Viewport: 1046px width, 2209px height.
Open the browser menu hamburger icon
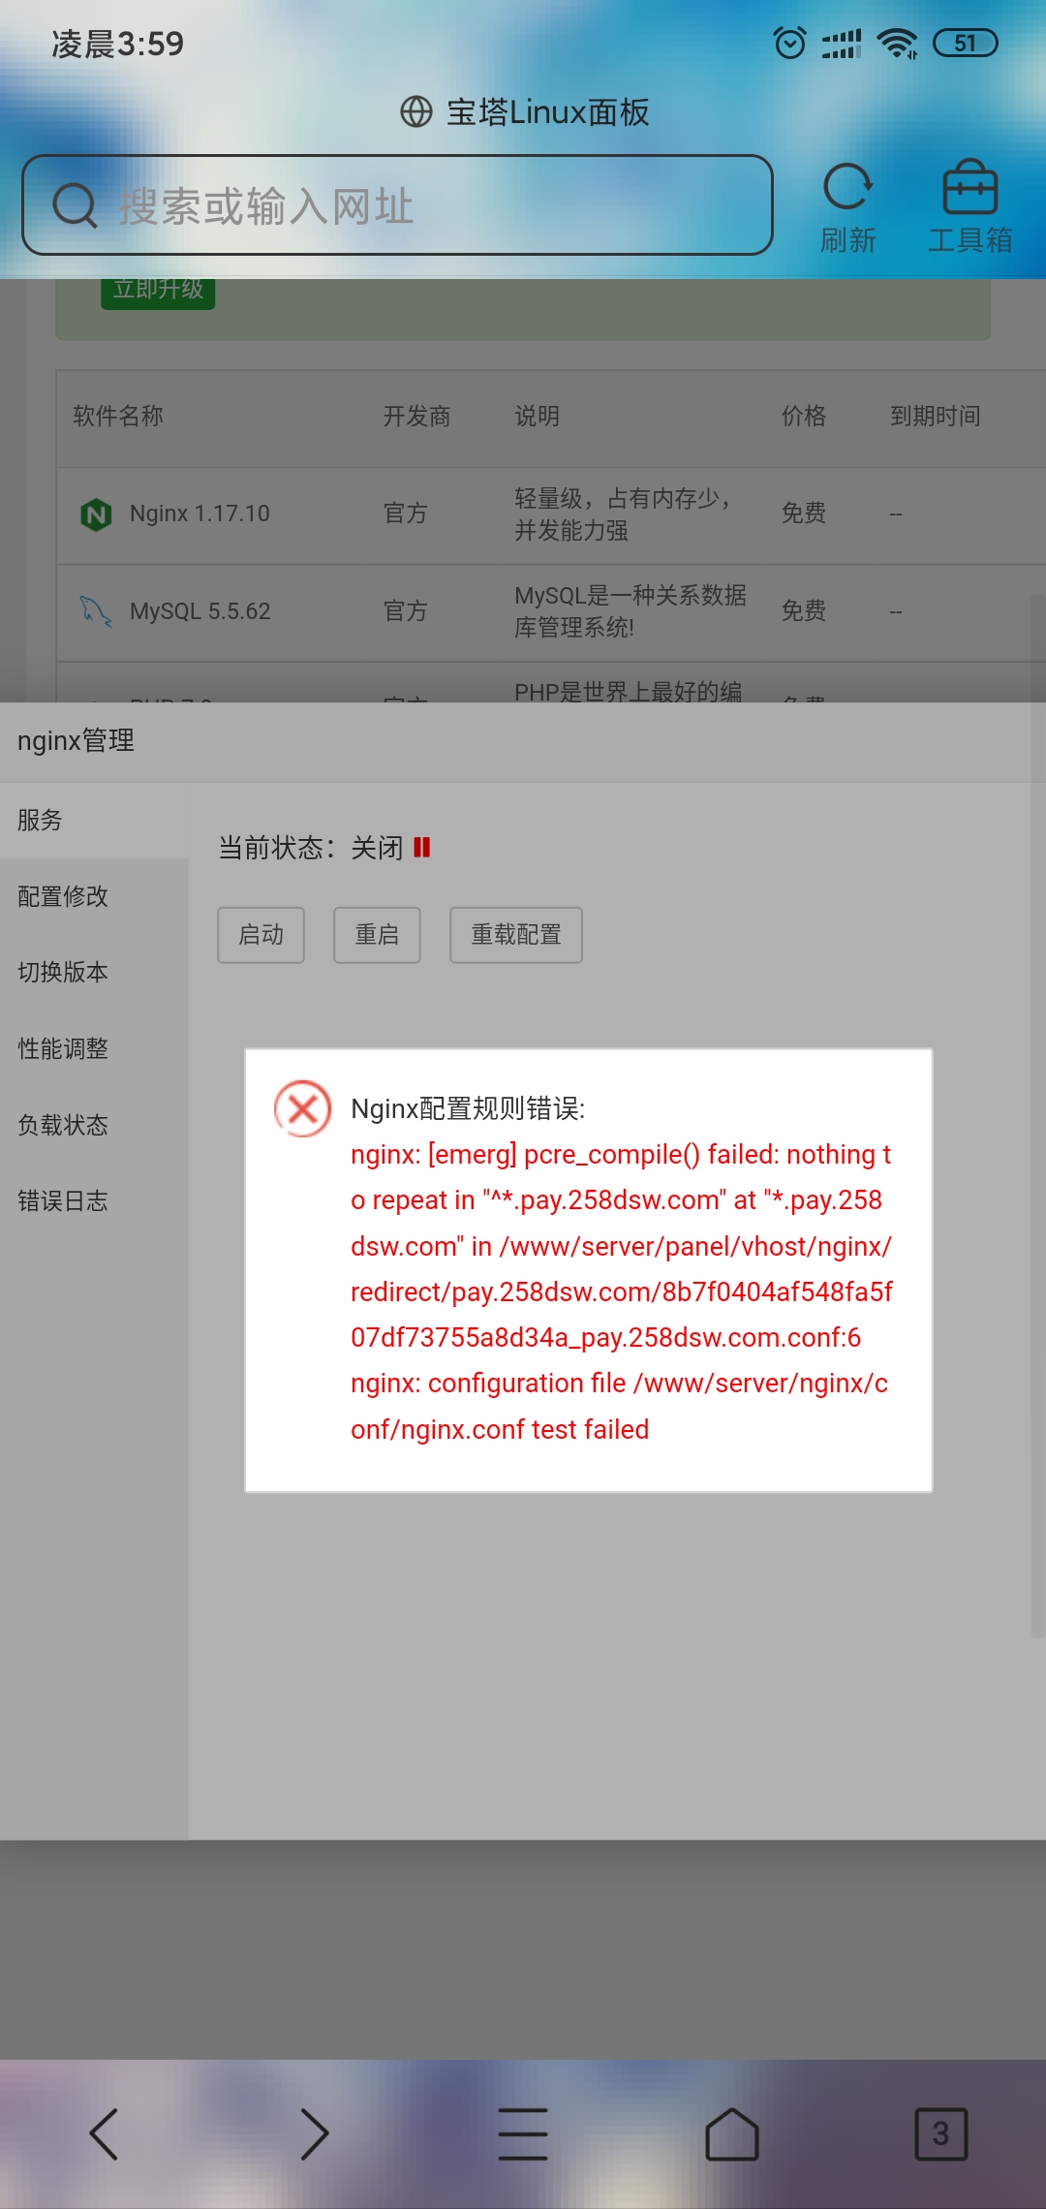(x=523, y=2133)
